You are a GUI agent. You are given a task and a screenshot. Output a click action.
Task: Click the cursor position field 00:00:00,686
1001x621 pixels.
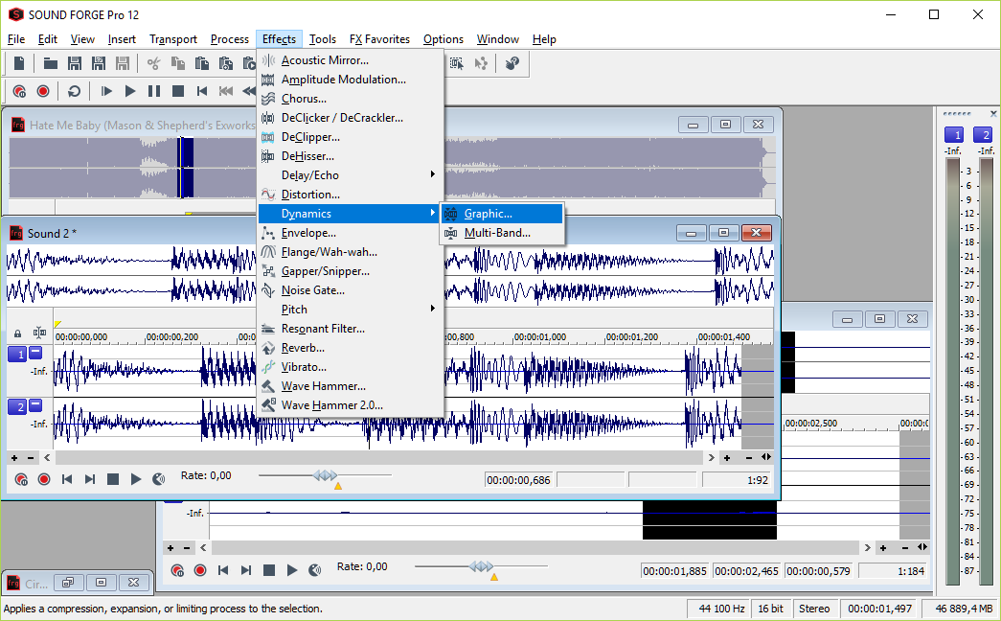click(x=518, y=480)
